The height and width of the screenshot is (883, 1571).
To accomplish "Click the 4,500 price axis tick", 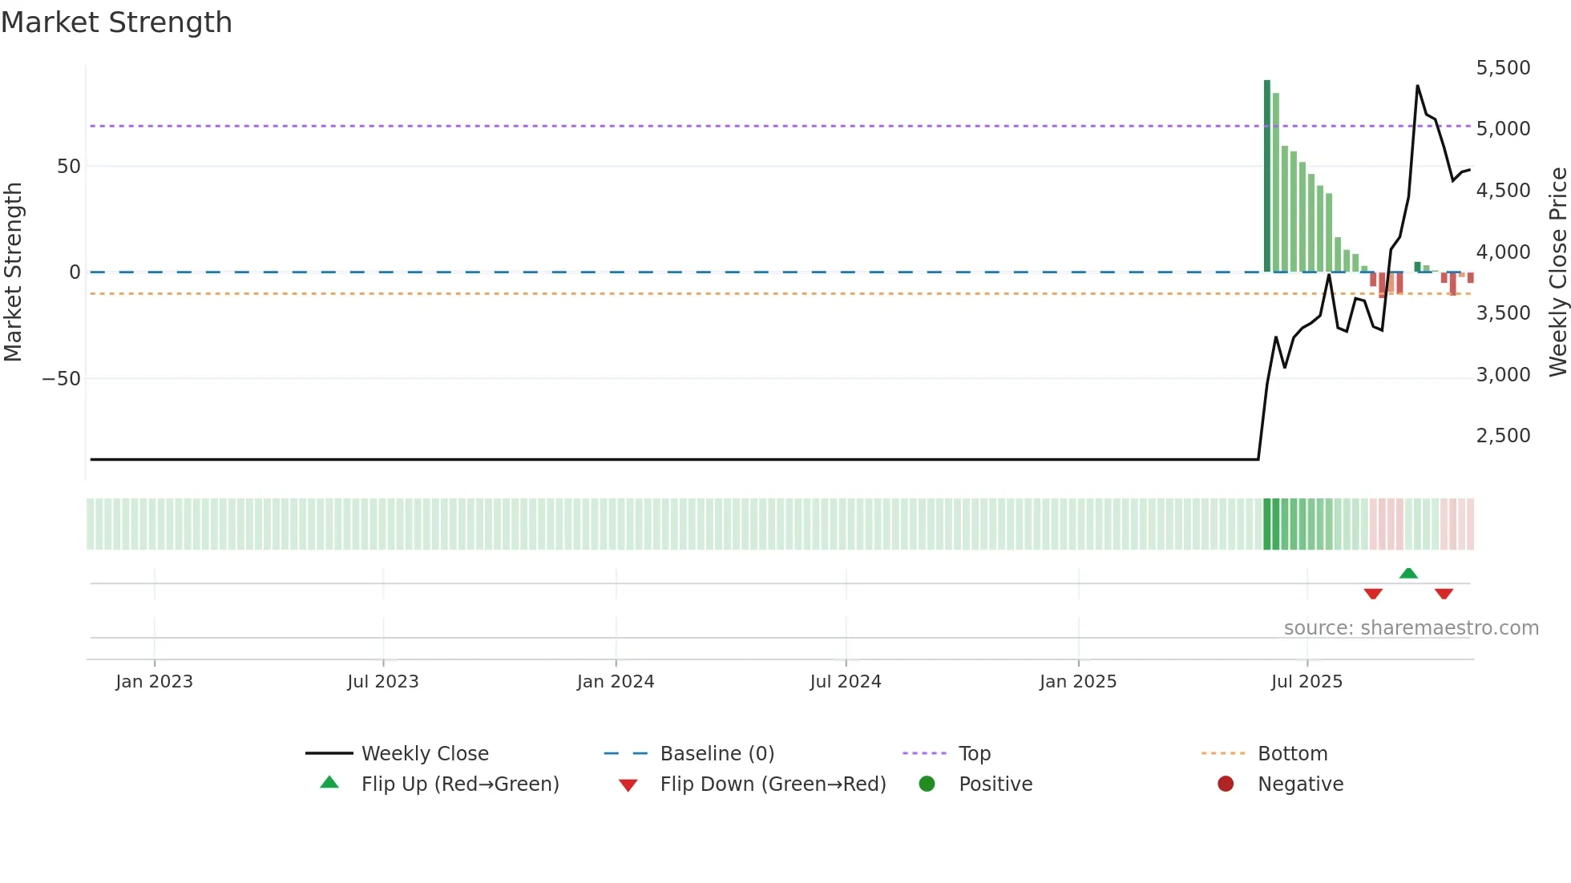I will pos(1504,191).
